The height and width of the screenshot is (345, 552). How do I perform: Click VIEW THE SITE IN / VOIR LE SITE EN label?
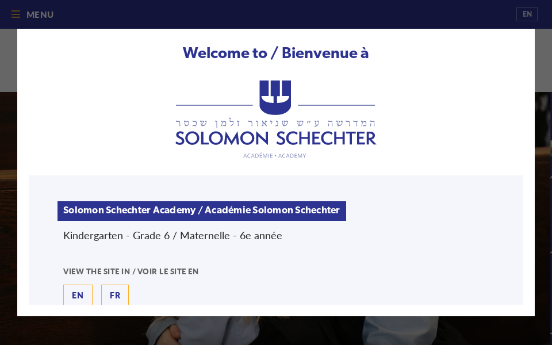click(x=131, y=271)
